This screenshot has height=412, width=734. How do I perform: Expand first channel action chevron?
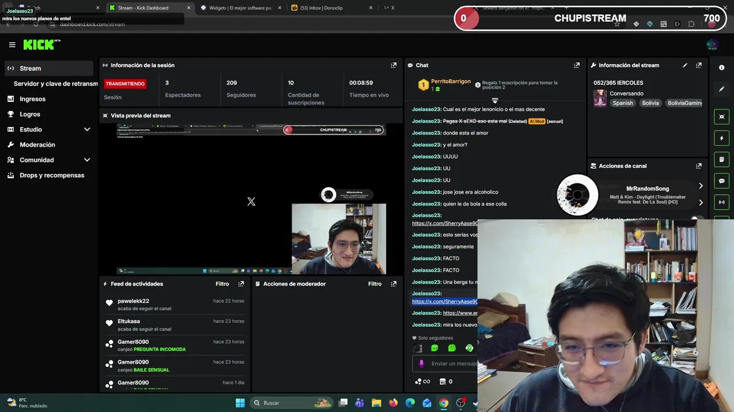[701, 186]
